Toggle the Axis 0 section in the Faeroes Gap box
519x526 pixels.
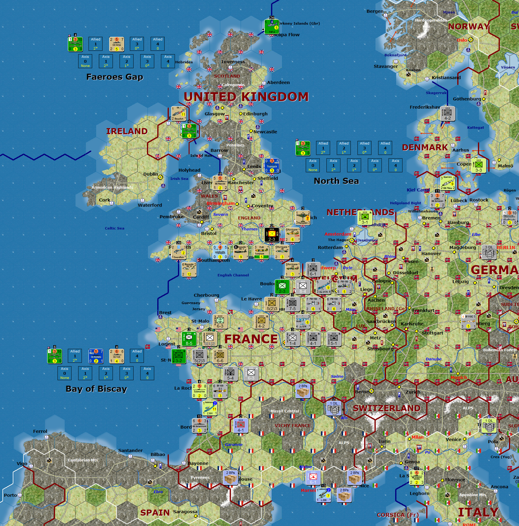(85, 61)
